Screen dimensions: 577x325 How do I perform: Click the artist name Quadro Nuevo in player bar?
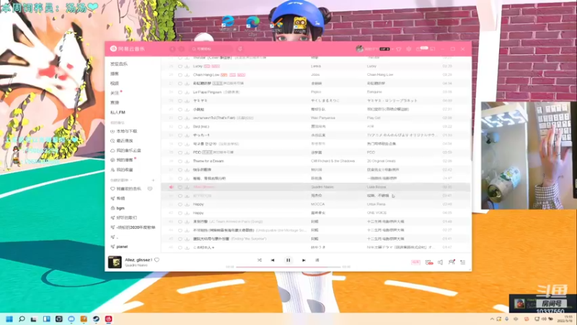pyautogui.click(x=136, y=265)
